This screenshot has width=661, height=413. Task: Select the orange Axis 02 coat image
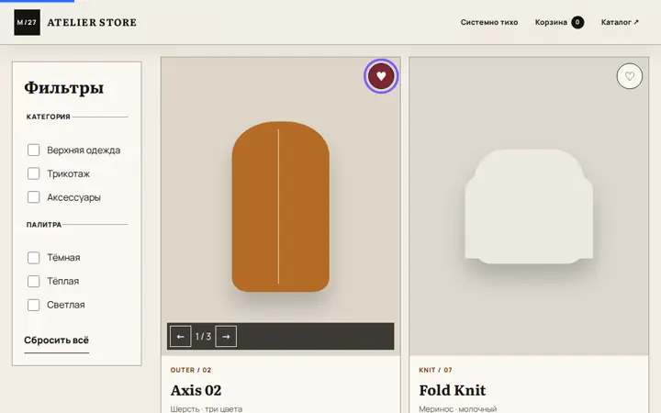281,206
